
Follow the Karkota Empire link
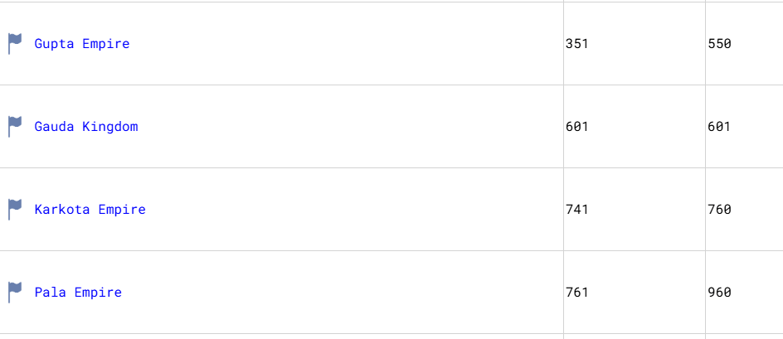point(90,210)
